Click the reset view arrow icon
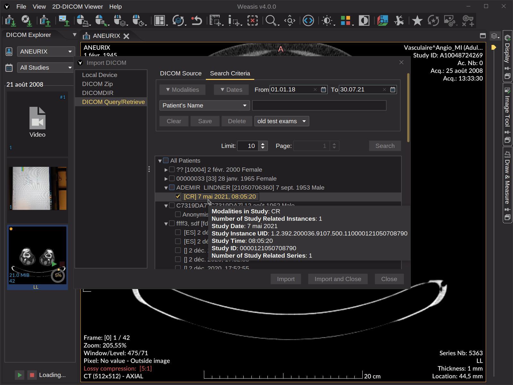 click(197, 21)
